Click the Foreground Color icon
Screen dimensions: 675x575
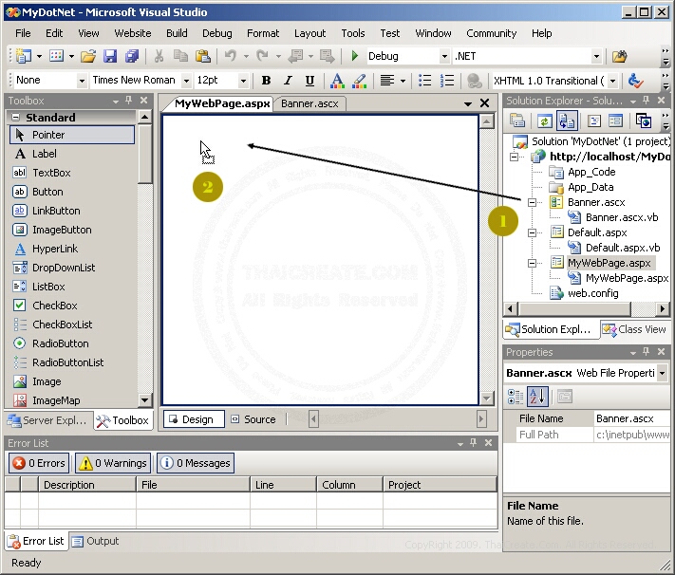point(337,81)
